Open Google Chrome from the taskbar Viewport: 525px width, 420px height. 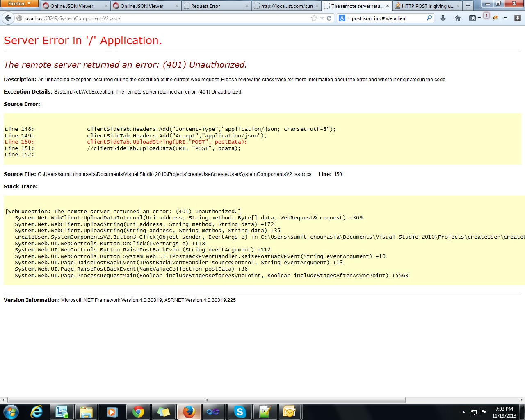[138, 411]
